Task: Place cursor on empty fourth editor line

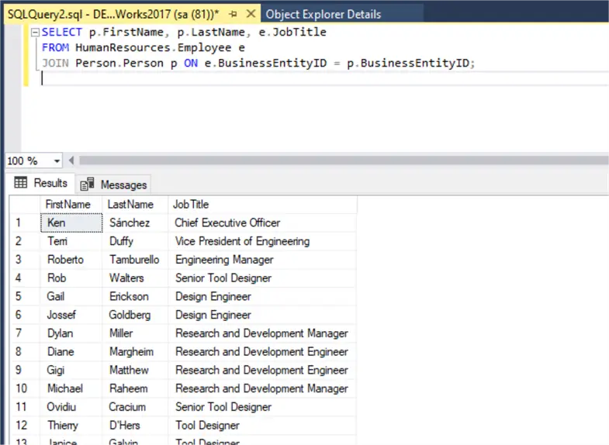Action: click(233, 79)
